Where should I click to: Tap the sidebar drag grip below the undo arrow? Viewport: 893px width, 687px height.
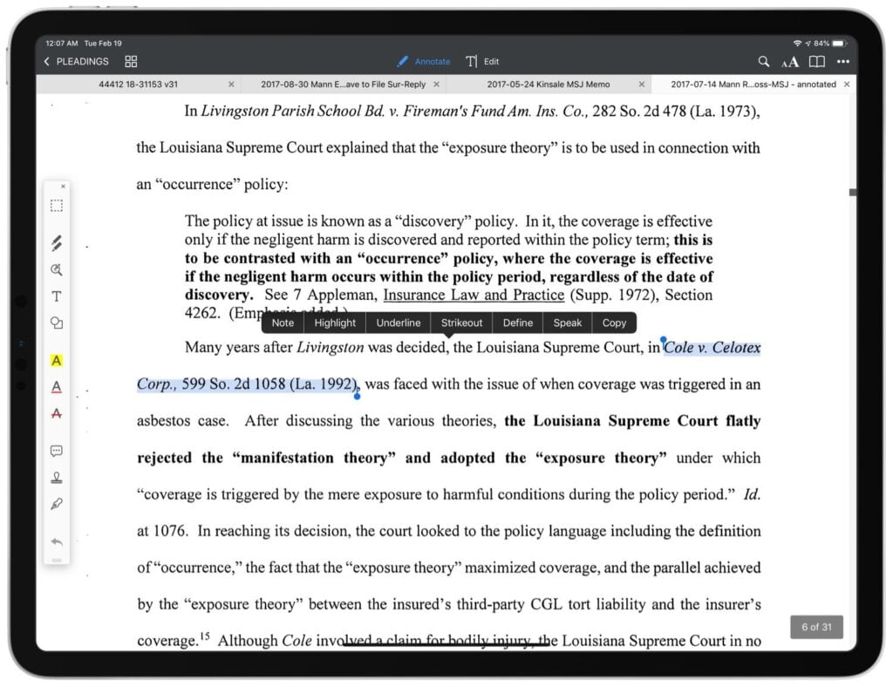coord(57,560)
